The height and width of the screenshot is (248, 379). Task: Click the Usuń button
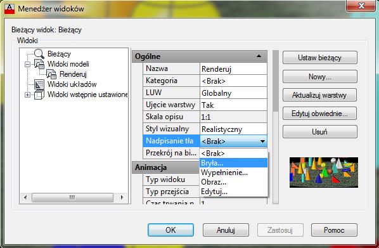[320, 132]
